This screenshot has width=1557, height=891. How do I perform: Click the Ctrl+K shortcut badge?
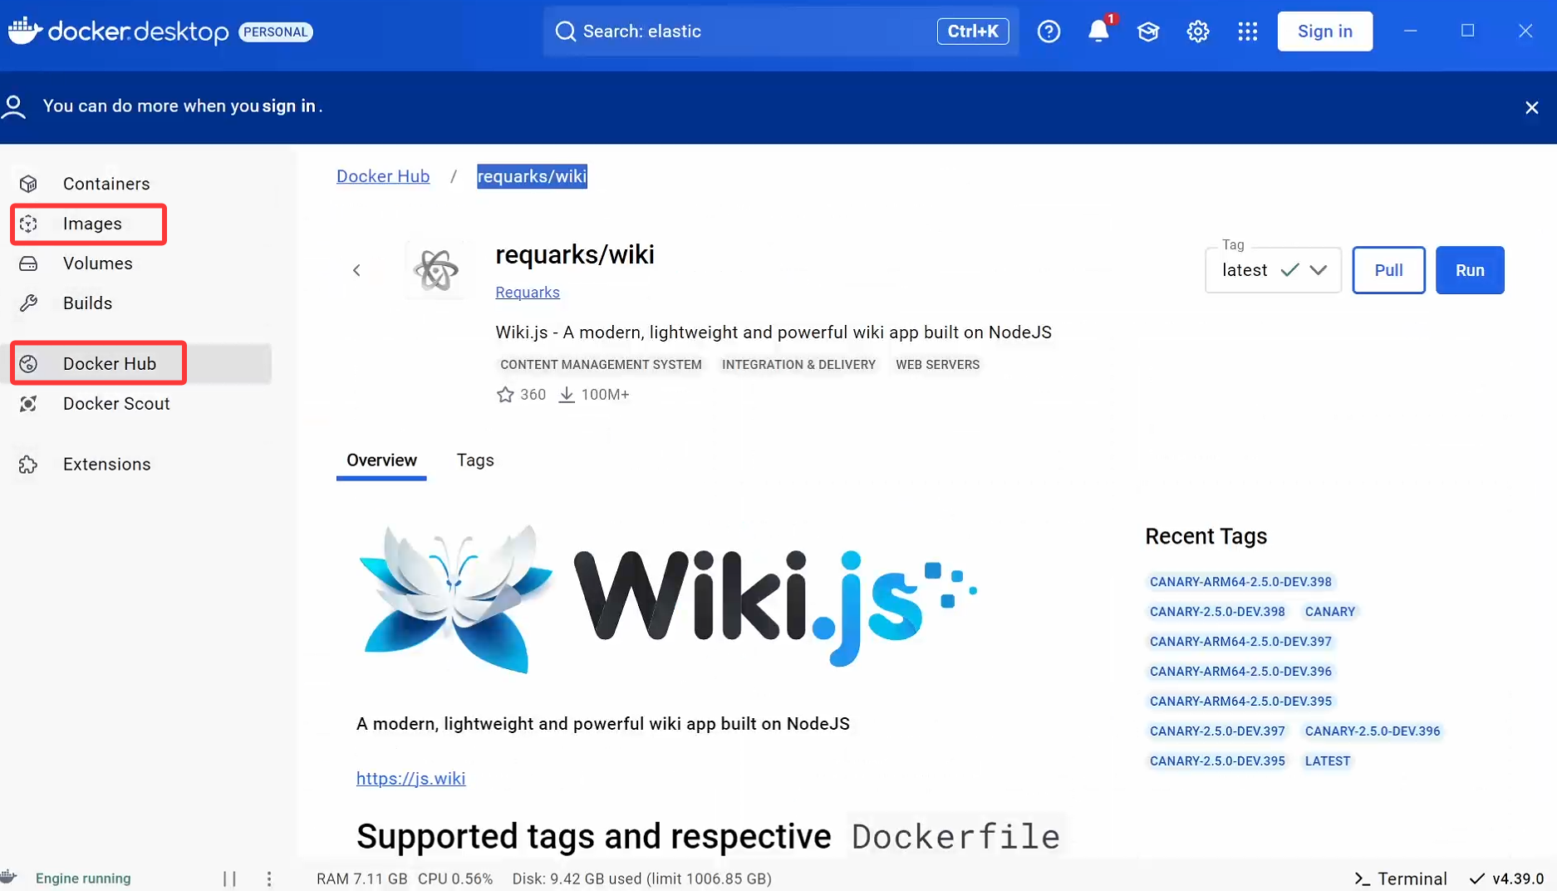point(973,32)
